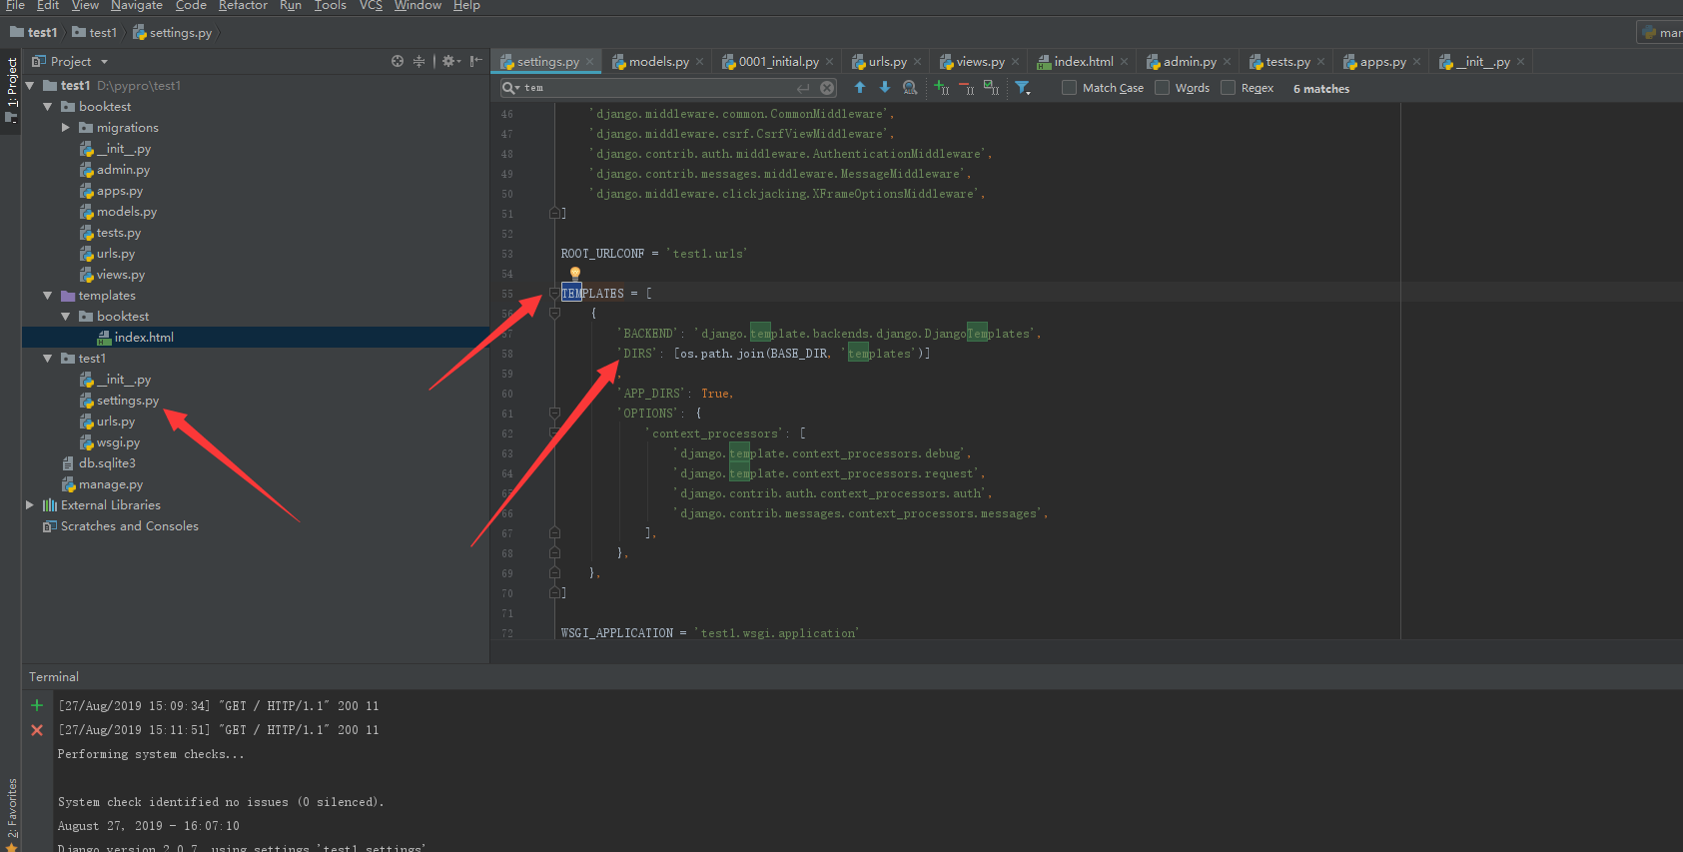
Task: Click new line arrow icon in search field
Action: pos(803,88)
